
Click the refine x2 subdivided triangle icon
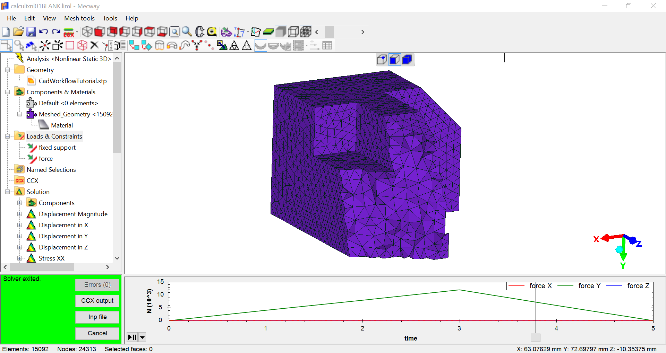coord(234,45)
